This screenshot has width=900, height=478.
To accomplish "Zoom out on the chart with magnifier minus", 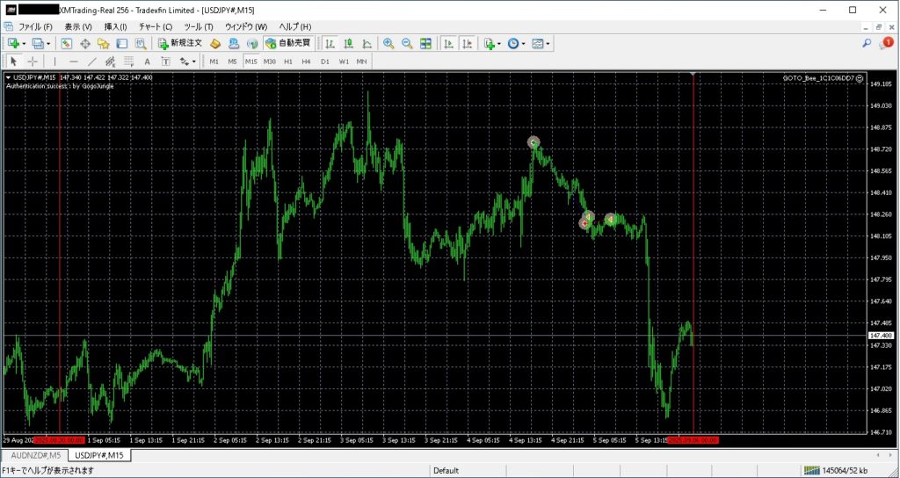I will coord(407,43).
